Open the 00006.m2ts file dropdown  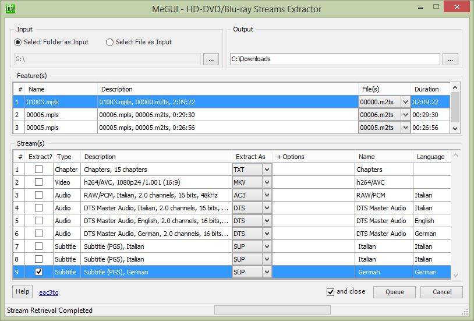[405, 115]
